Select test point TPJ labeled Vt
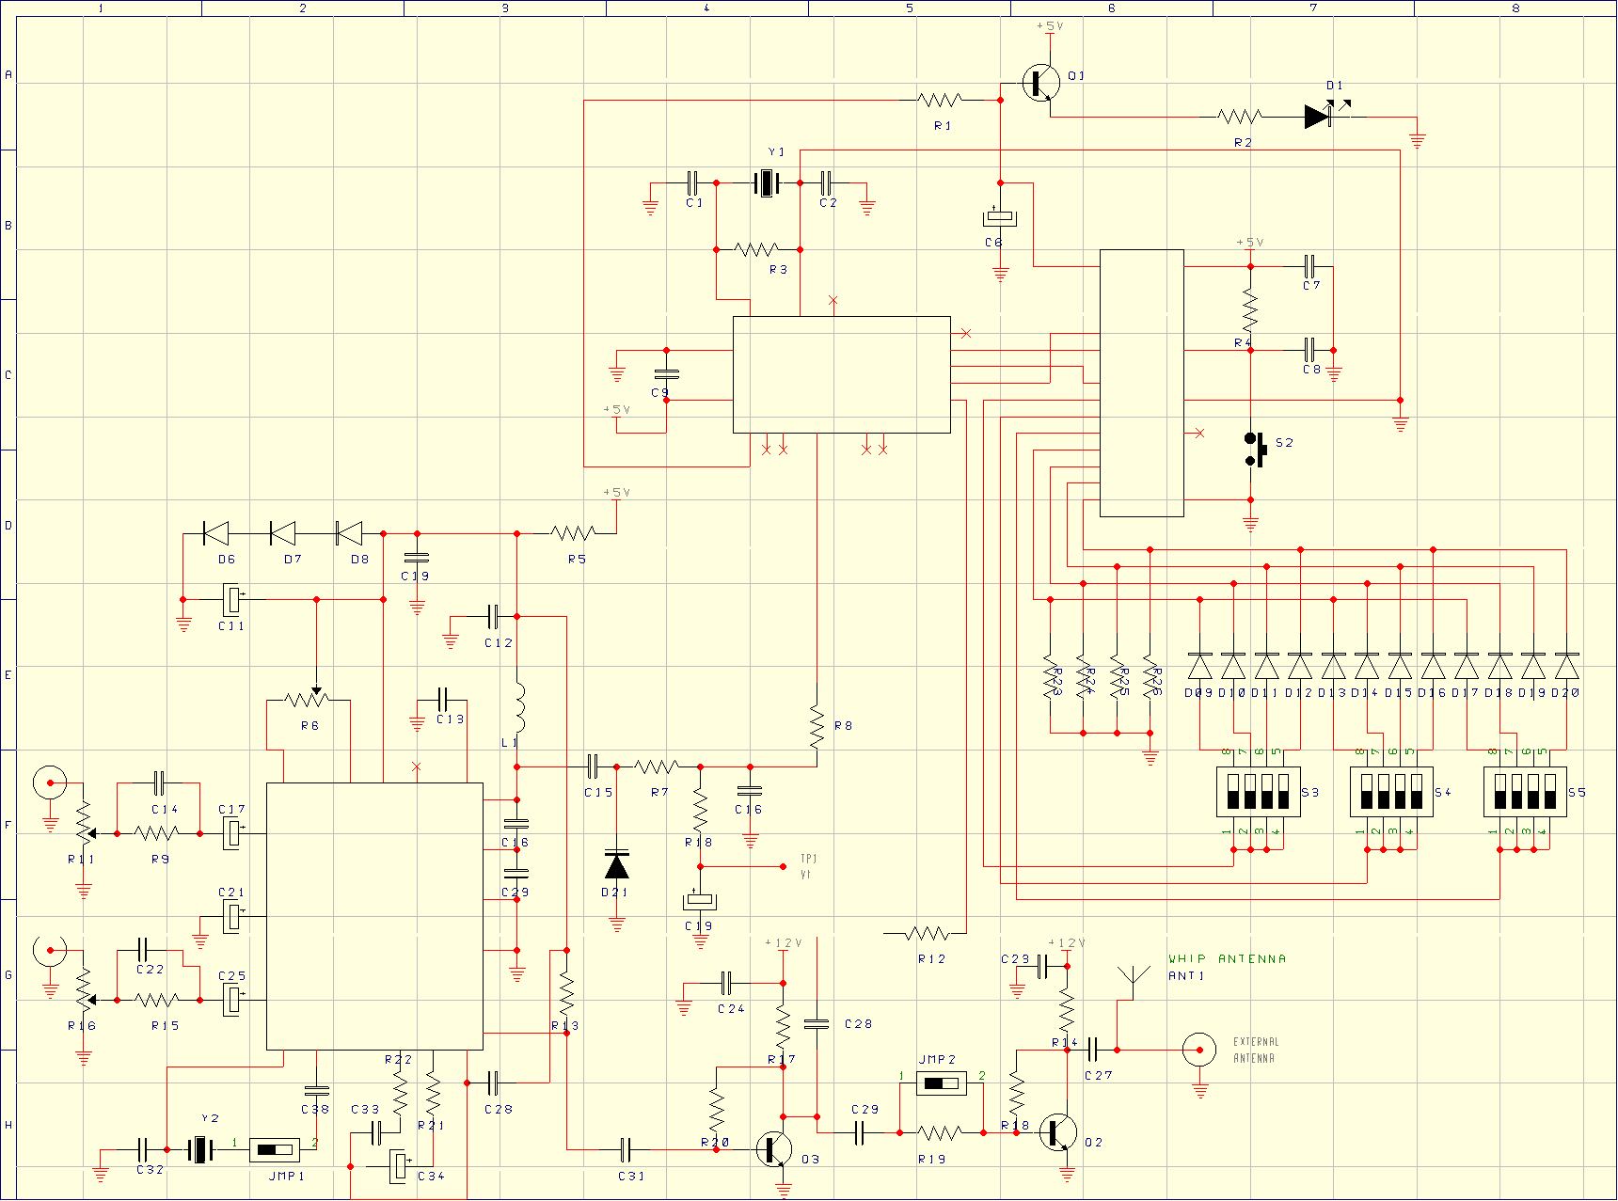The width and height of the screenshot is (1618, 1201). tap(784, 866)
